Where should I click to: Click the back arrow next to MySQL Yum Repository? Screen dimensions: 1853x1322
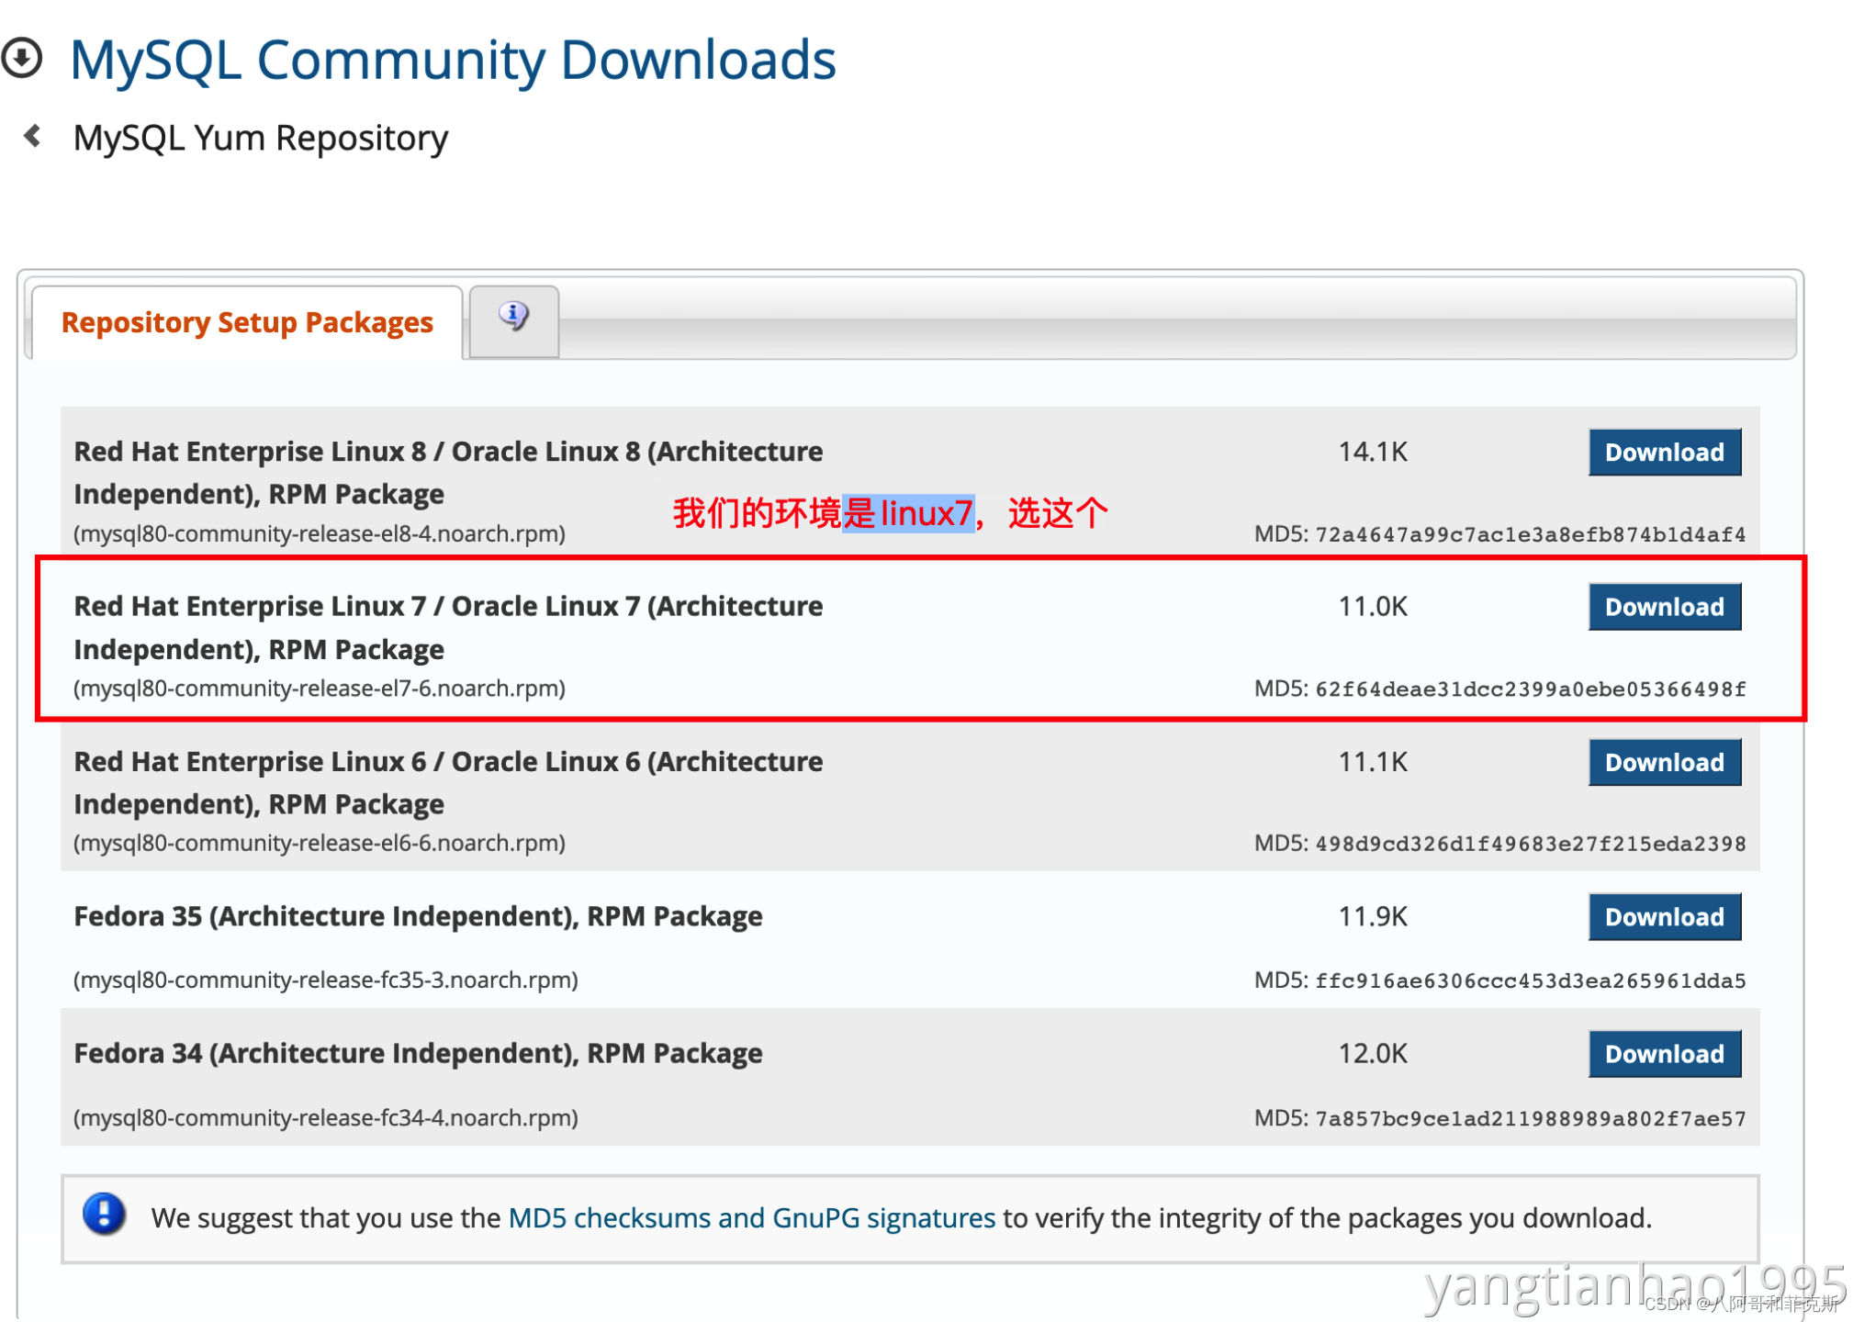coord(33,136)
